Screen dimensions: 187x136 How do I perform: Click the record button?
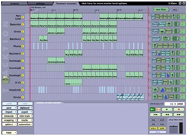tap(179, 109)
